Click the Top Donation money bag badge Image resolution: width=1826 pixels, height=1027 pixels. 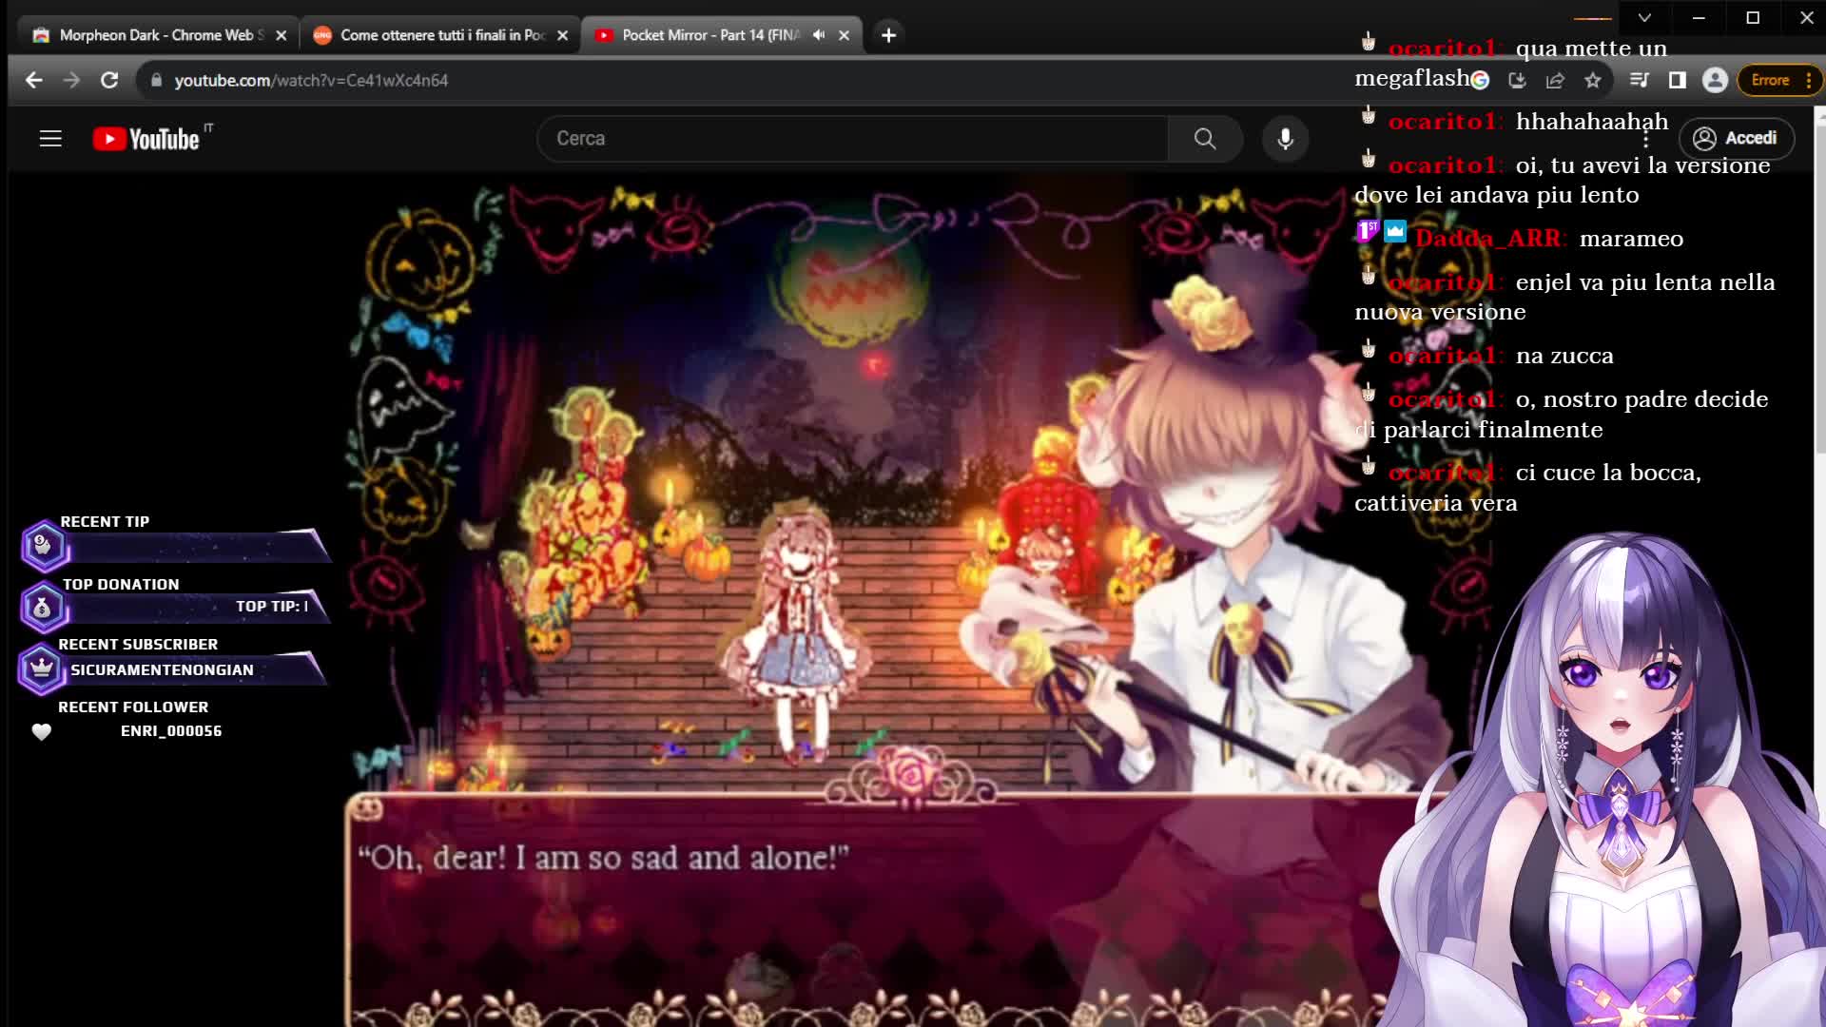43,608
